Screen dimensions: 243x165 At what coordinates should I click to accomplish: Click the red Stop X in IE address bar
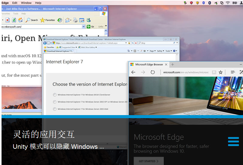click(136, 43)
